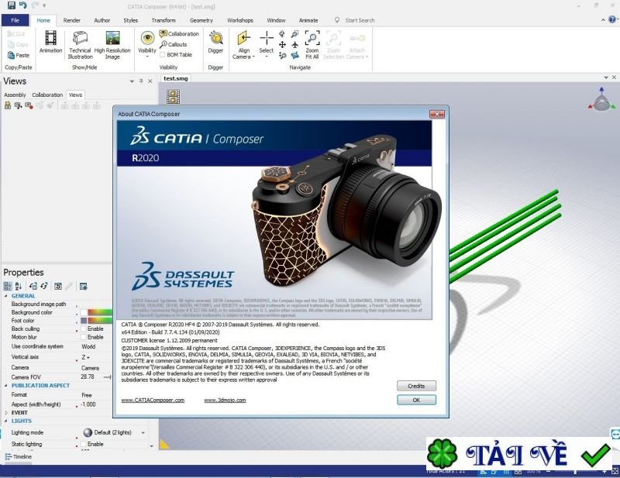Switch to the Assembly panel tab

point(14,95)
